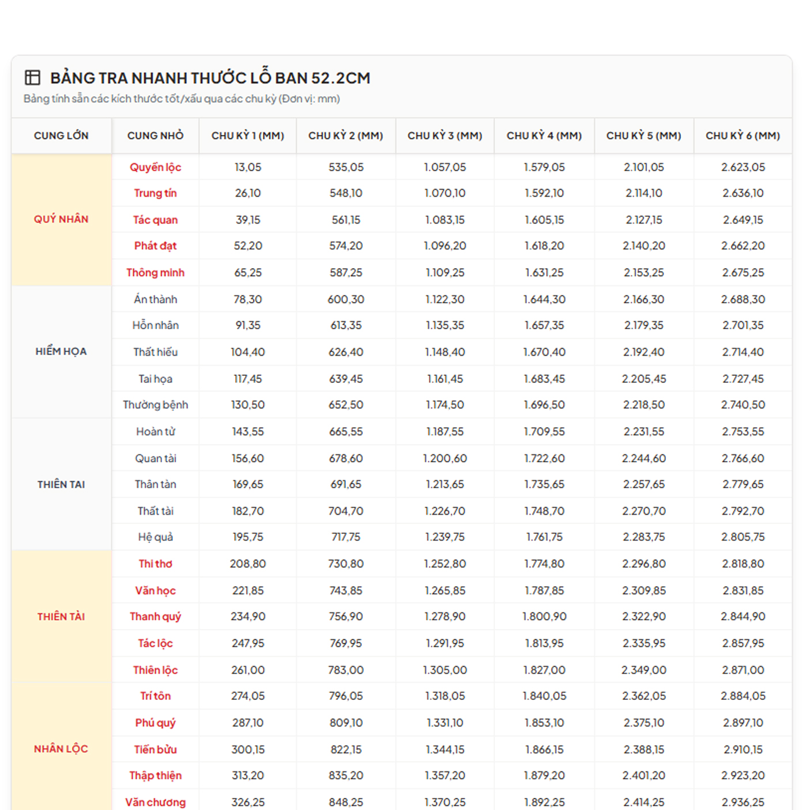Screen dimensions: 810x810
Task: Select the Phát đạt row label
Action: click(x=155, y=246)
